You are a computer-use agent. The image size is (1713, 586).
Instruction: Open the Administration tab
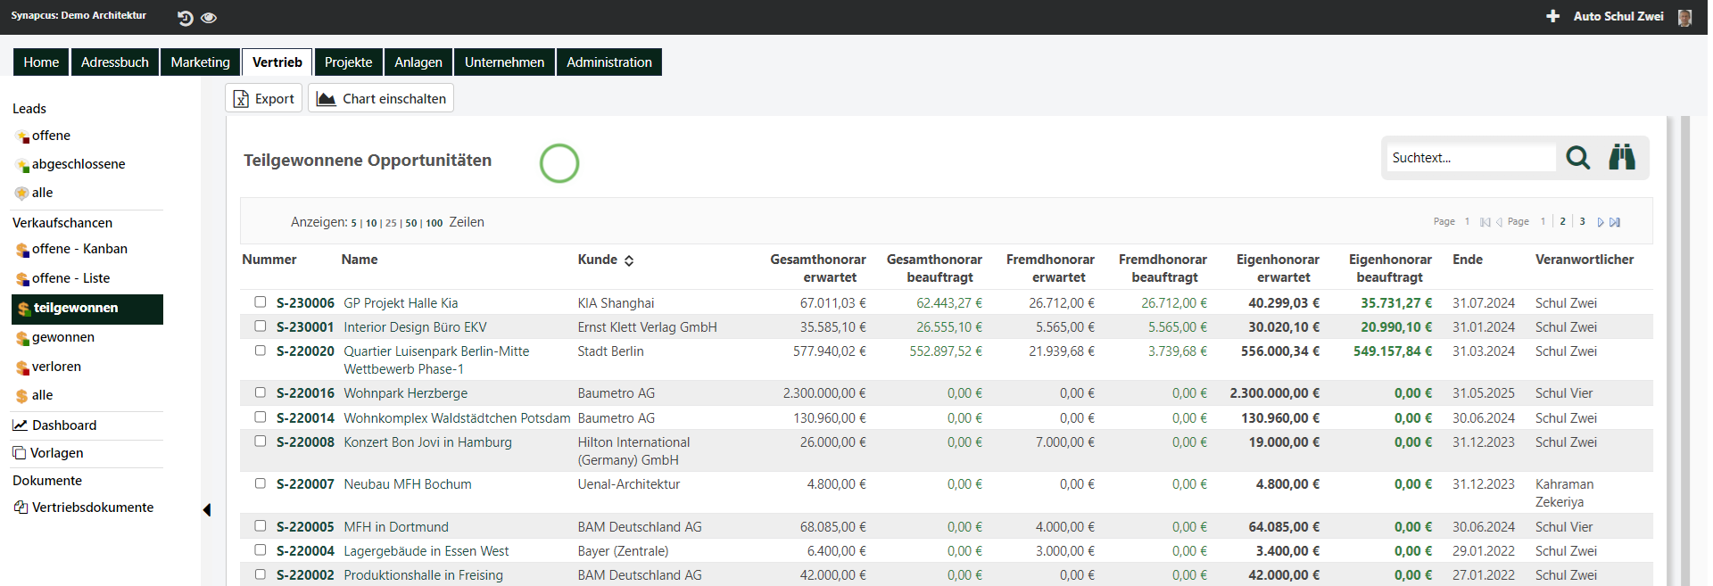608,62
